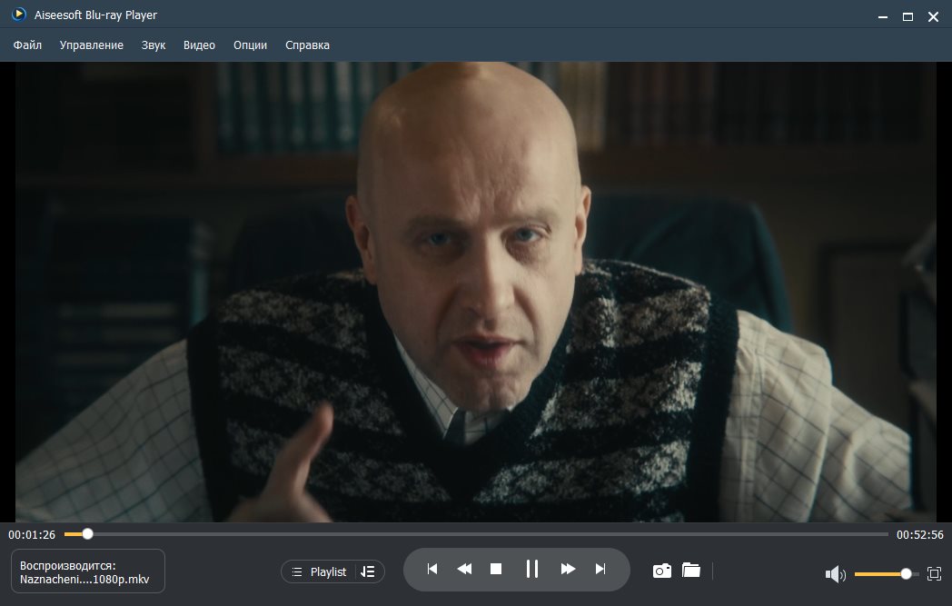The height and width of the screenshot is (606, 952).
Task: Open the Справка menu
Action: coord(307,45)
